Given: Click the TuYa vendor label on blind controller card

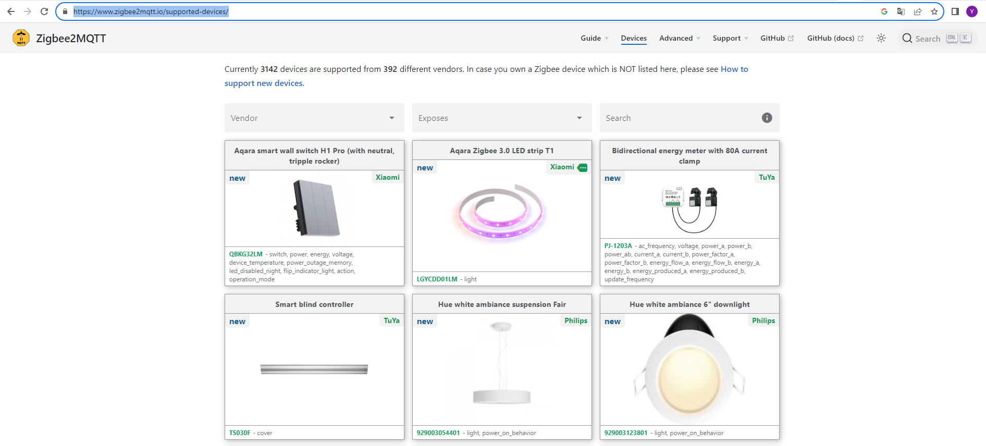Looking at the screenshot, I should click(391, 320).
